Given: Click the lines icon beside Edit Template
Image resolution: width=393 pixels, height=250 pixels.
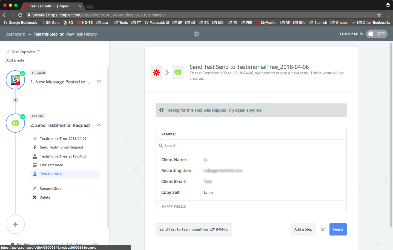Looking at the screenshot, I should 35,165.
